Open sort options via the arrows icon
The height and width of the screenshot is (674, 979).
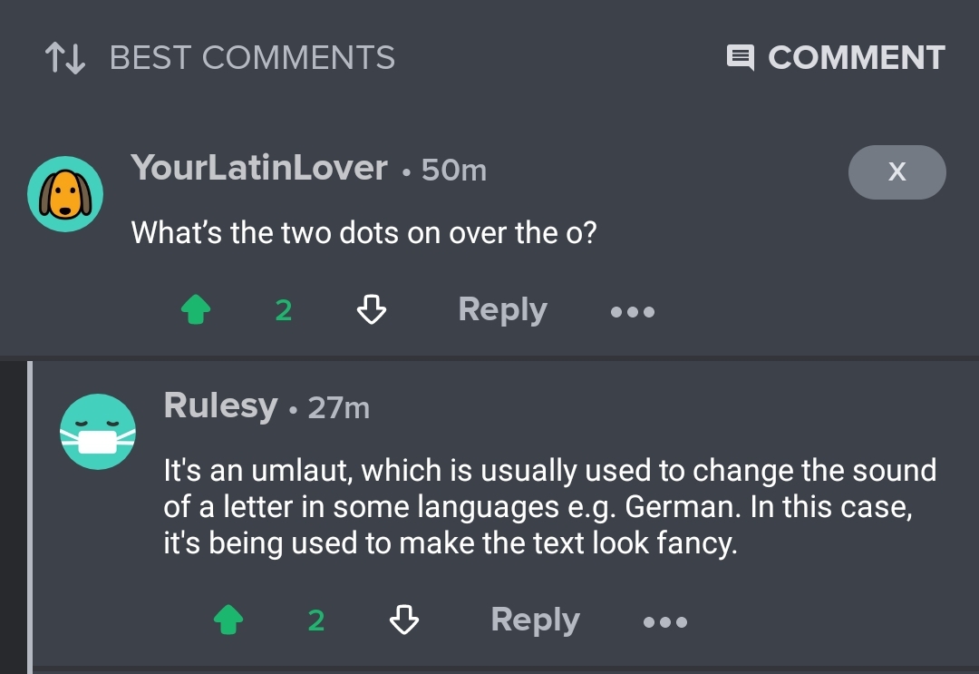pyautogui.click(x=64, y=59)
